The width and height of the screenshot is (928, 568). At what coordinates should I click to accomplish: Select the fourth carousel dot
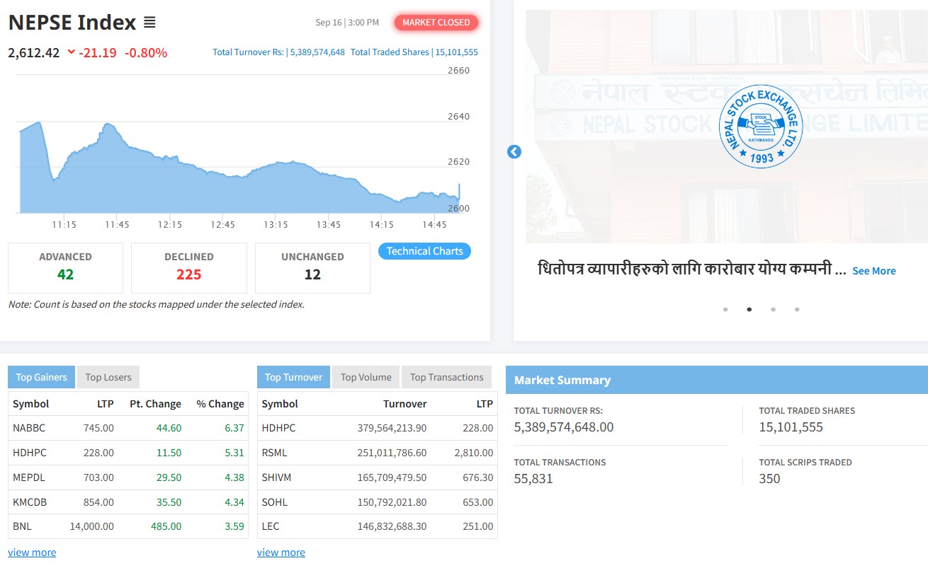[797, 309]
